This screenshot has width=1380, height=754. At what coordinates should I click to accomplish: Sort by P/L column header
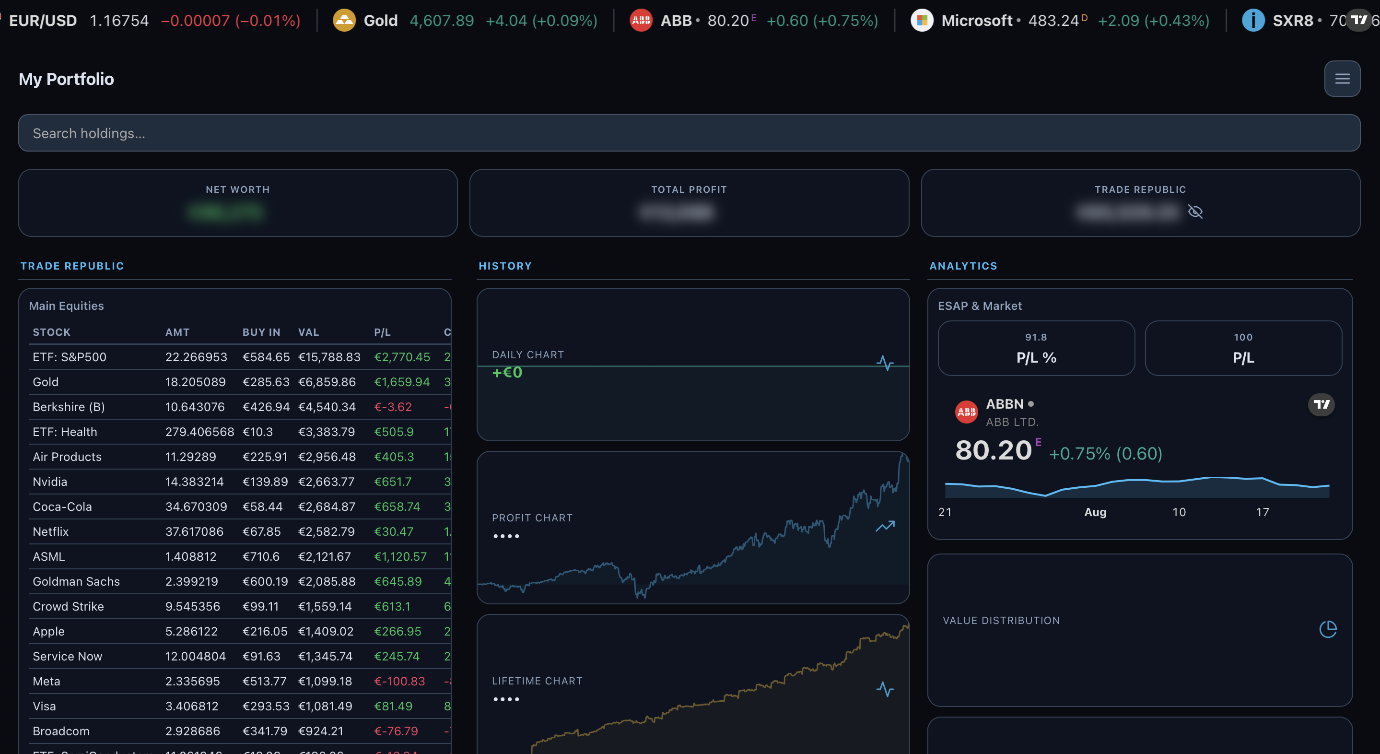(x=382, y=332)
